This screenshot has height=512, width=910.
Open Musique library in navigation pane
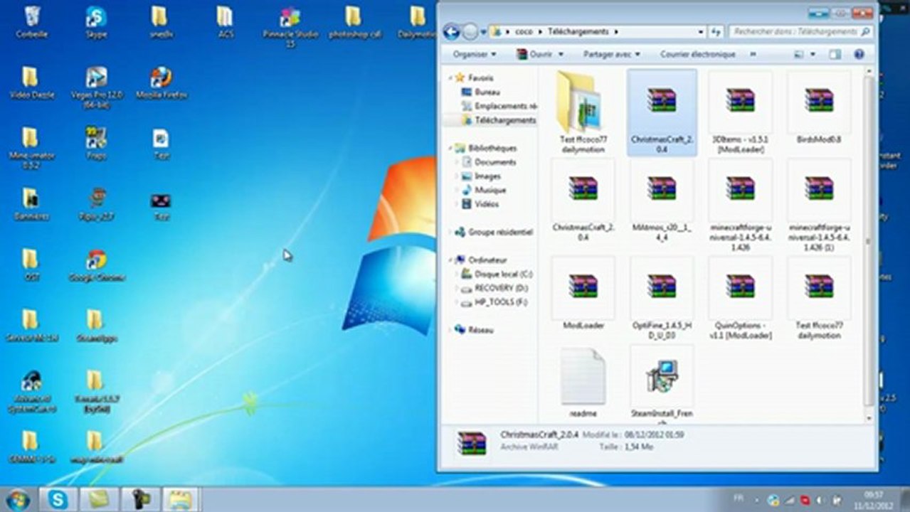484,190
